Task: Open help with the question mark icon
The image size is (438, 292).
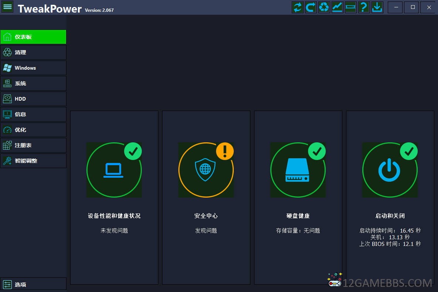Action: click(364, 7)
